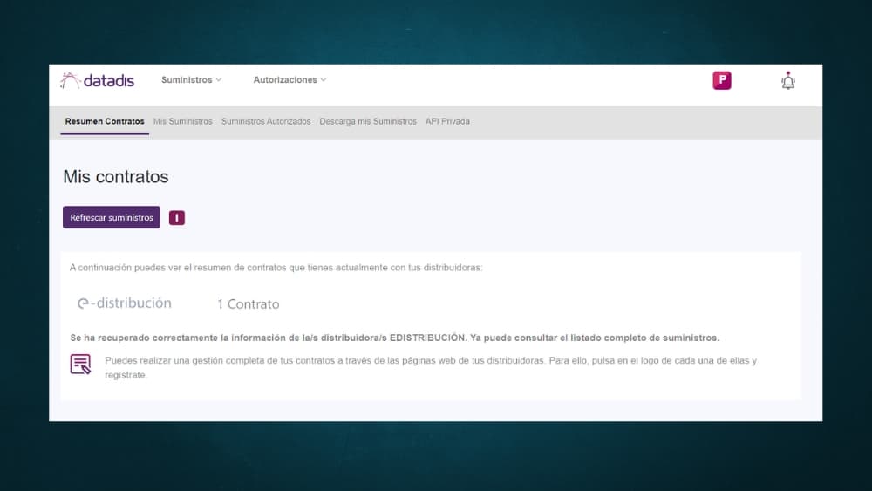Open the user profile P avatar

coord(721,81)
